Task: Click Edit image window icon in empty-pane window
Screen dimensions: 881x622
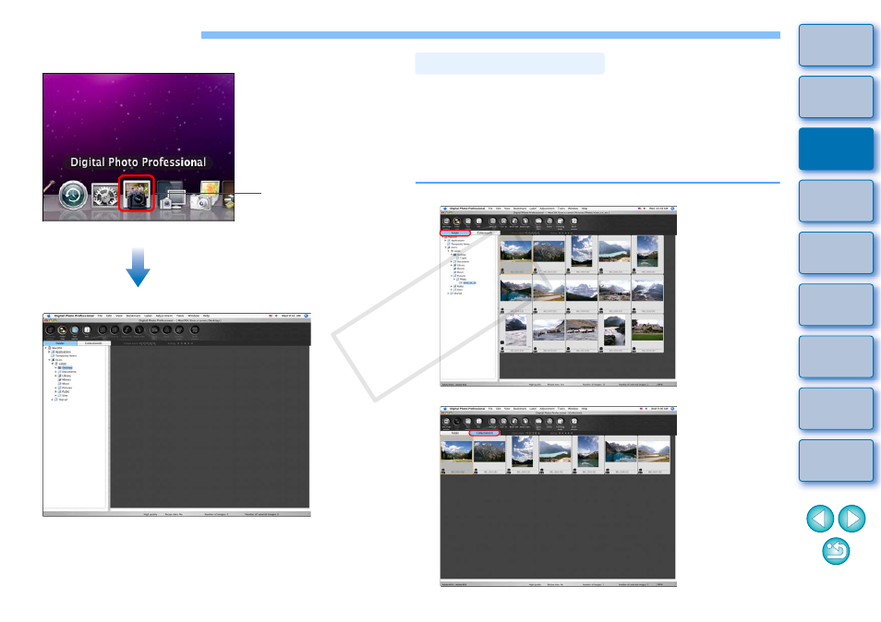Action: (x=50, y=330)
